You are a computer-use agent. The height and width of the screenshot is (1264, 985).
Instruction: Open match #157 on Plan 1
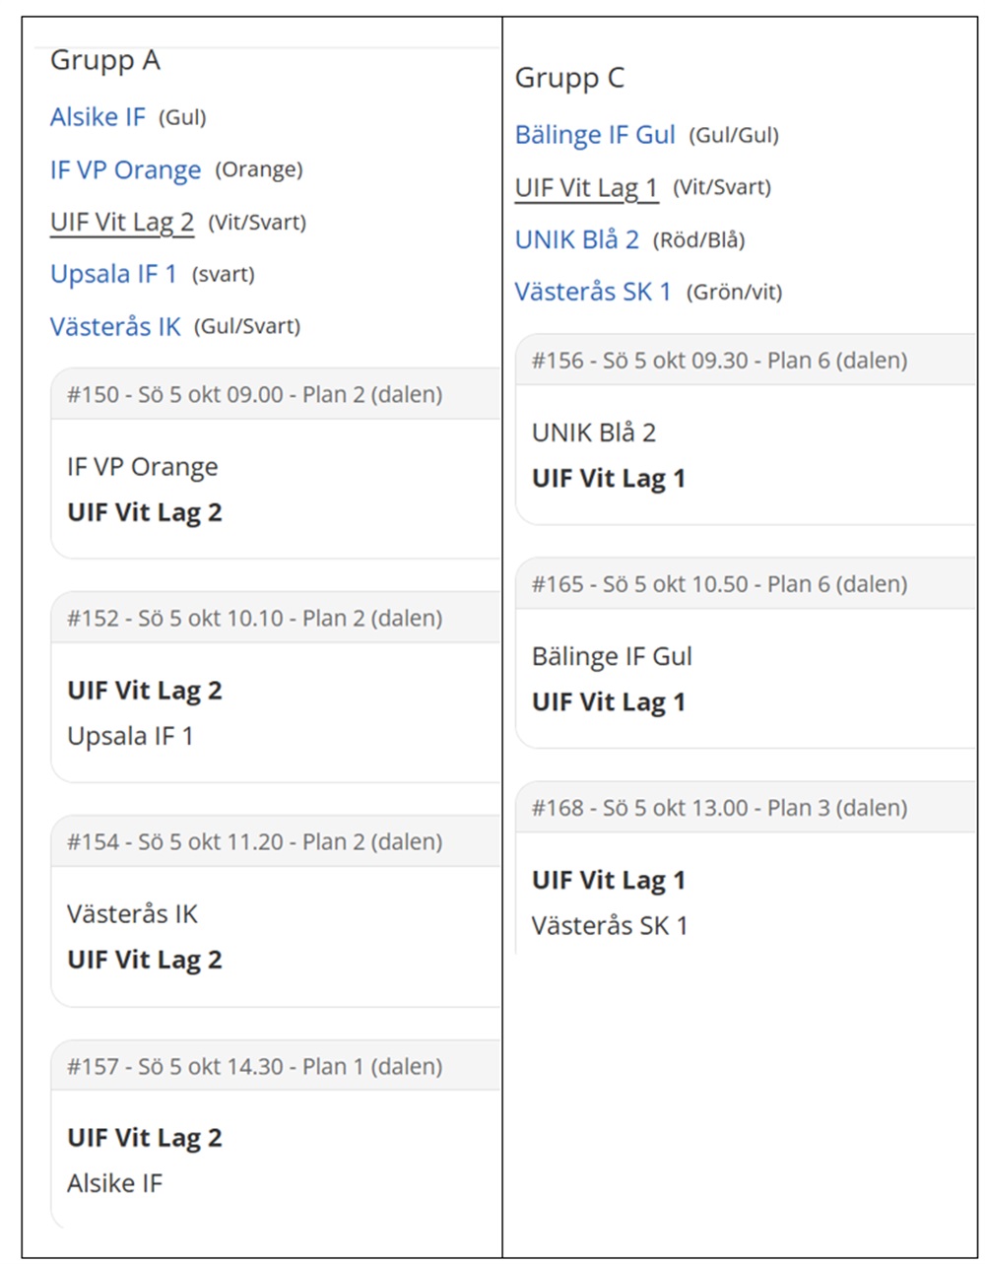point(255,1067)
